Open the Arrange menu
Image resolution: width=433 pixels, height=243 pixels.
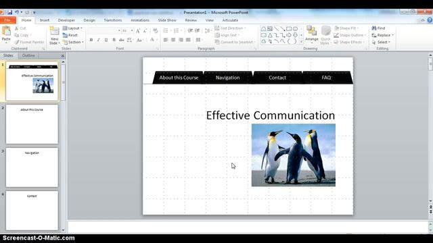tap(312, 34)
